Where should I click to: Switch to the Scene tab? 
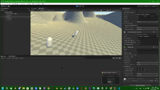click(34, 8)
